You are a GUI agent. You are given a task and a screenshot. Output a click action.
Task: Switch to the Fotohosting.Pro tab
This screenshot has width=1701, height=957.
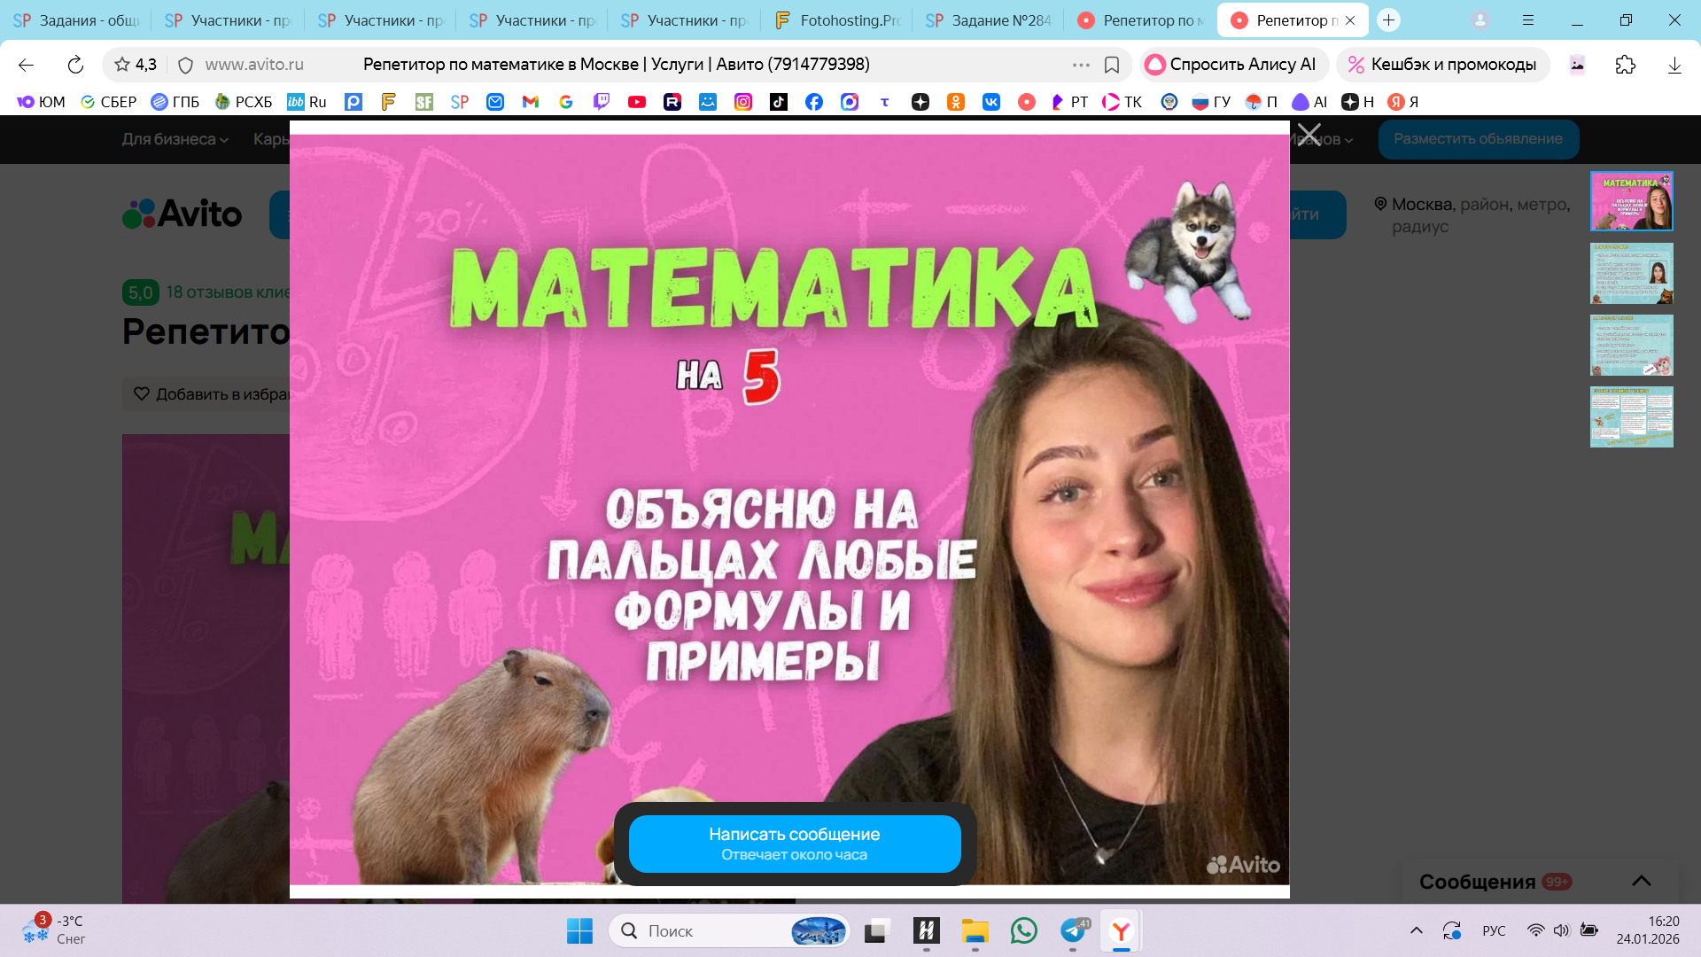(x=837, y=19)
